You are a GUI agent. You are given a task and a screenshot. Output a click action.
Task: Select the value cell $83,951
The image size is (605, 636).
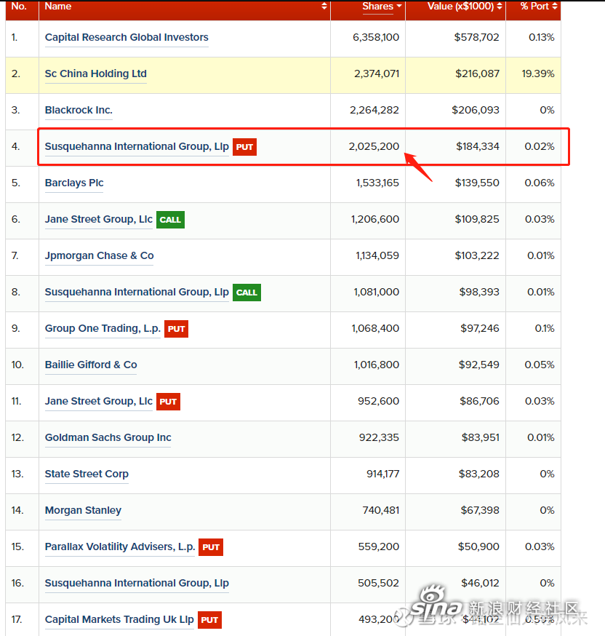point(480,437)
